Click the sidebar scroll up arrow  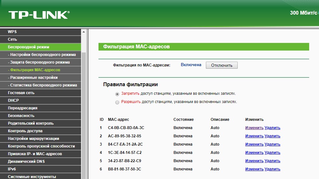click(84, 32)
